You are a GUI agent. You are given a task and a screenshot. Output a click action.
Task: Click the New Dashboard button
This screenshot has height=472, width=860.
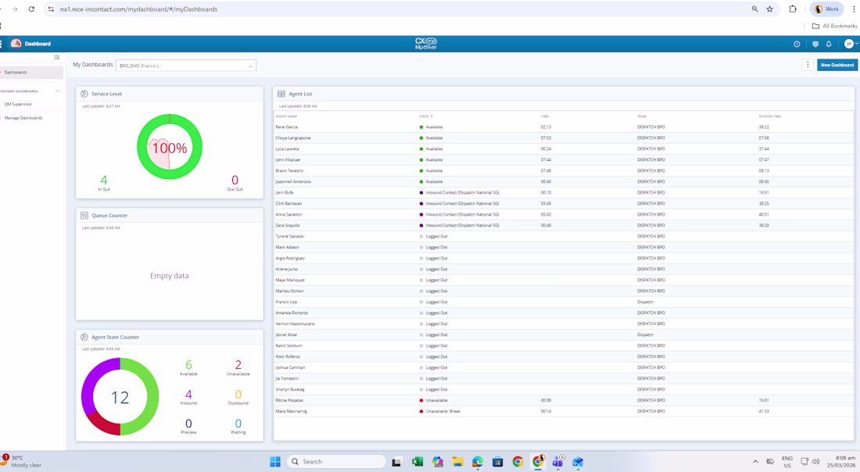point(837,65)
